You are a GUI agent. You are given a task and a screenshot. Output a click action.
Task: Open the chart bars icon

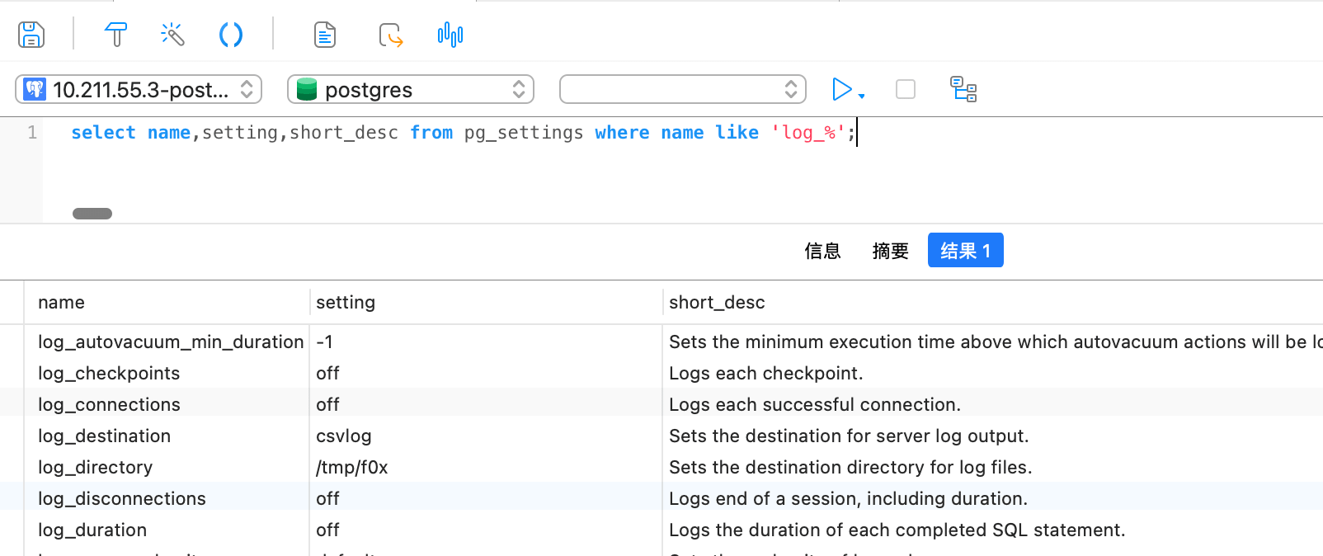pyautogui.click(x=450, y=35)
